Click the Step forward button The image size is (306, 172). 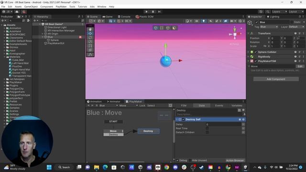point(159,11)
